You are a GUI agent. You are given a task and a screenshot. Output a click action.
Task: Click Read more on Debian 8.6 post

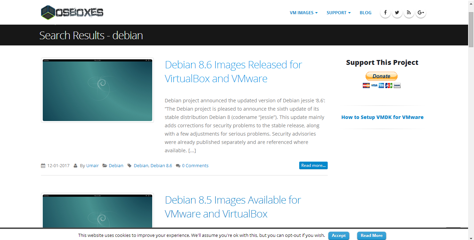[x=313, y=165]
